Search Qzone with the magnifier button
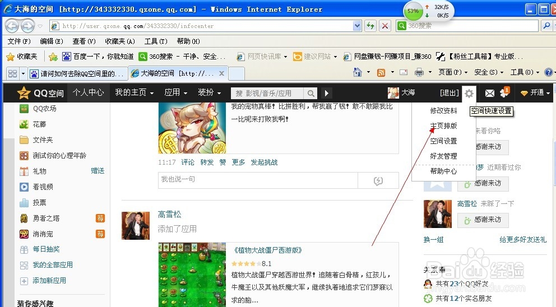This screenshot has height=307, width=556. 311,93
